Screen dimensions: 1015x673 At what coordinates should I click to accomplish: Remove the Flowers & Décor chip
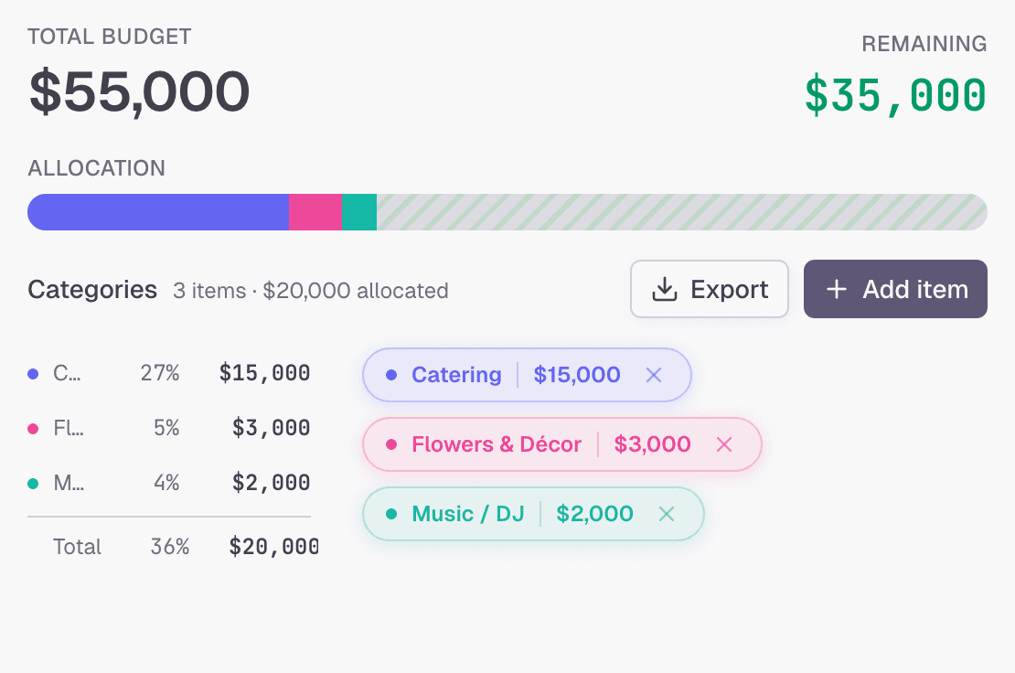tap(724, 444)
